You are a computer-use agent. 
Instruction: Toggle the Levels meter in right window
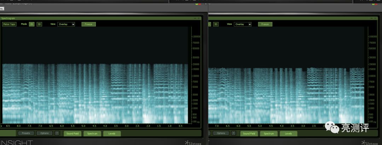[x=289, y=134]
